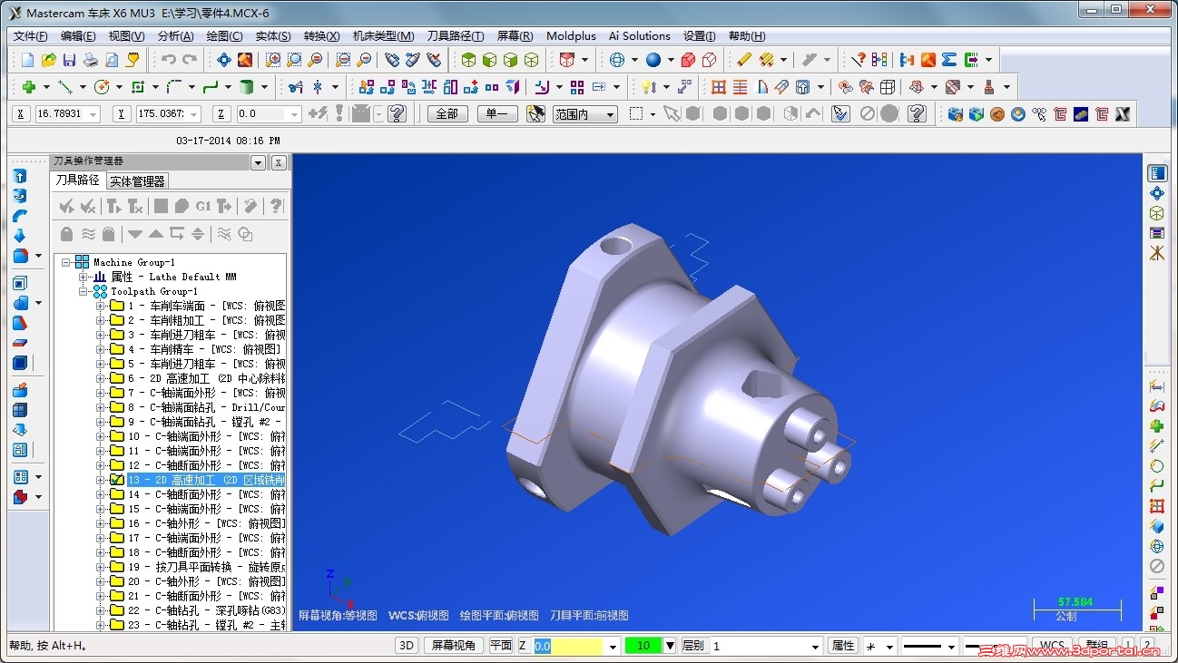The image size is (1178, 663).
Task: Open the 刀具路径(T) menu
Action: [456, 36]
